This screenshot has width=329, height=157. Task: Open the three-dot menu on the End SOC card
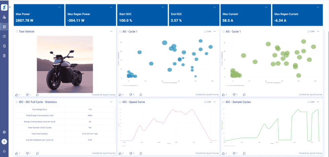click(214, 7)
